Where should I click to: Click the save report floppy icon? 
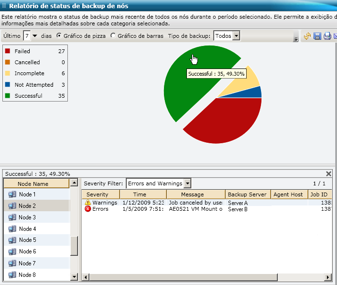pyautogui.click(x=317, y=36)
